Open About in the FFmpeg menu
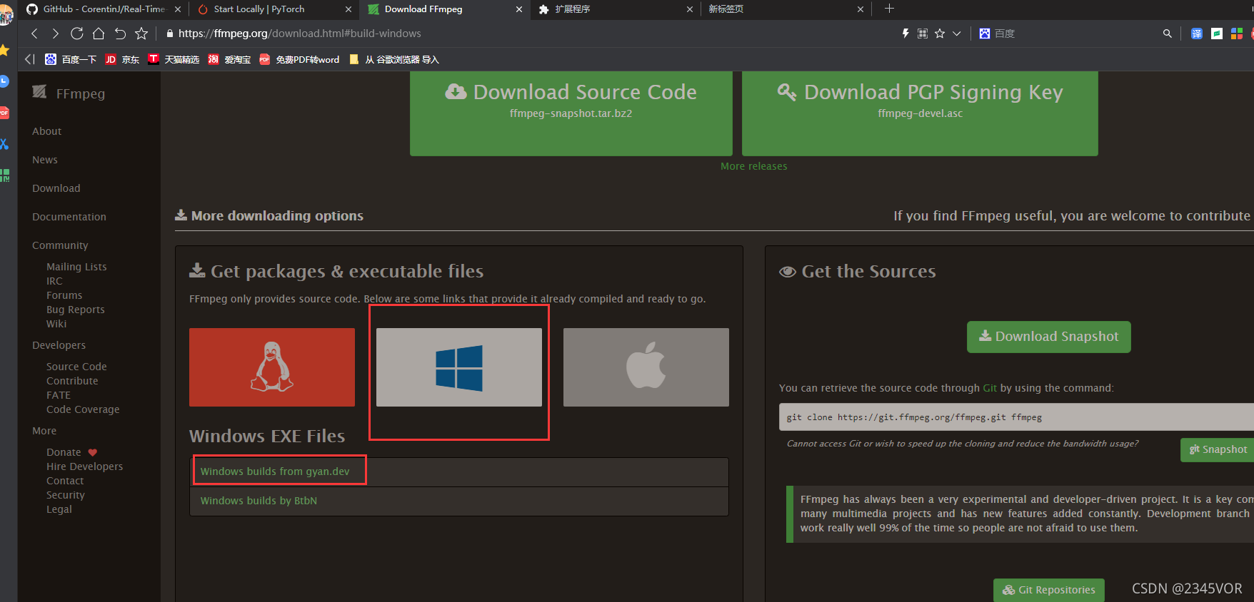The width and height of the screenshot is (1254, 602). [46, 131]
